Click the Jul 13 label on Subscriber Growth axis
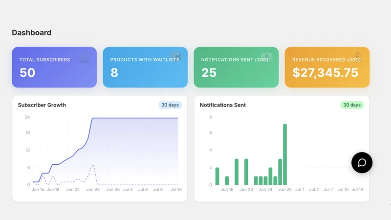The image size is (391, 220). coord(176,190)
